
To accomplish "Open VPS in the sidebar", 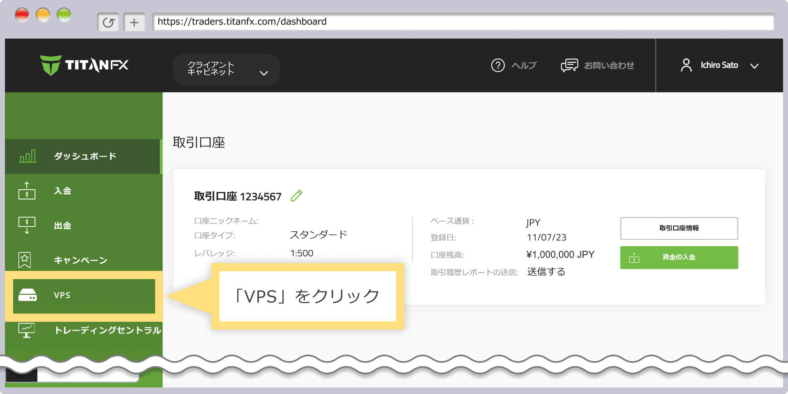I will click(84, 296).
